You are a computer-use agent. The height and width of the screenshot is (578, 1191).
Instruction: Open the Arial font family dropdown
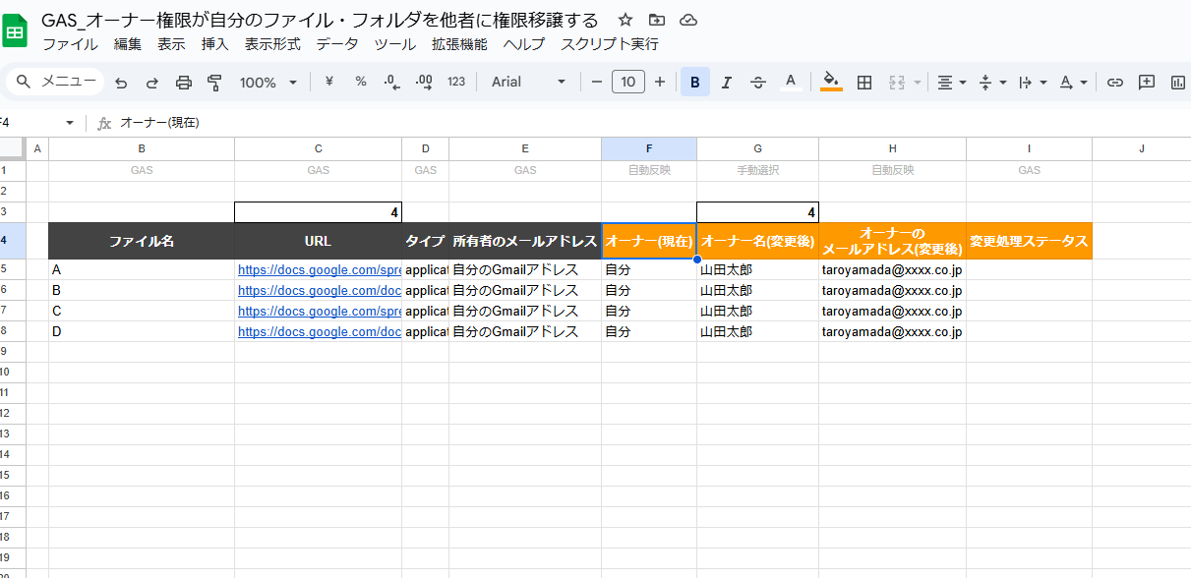pos(529,83)
